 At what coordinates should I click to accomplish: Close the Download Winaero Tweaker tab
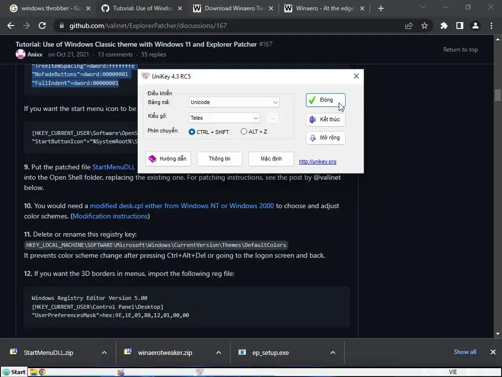(x=271, y=8)
